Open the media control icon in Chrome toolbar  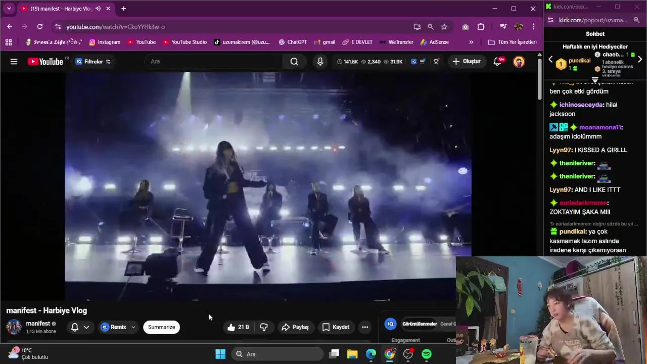click(503, 27)
